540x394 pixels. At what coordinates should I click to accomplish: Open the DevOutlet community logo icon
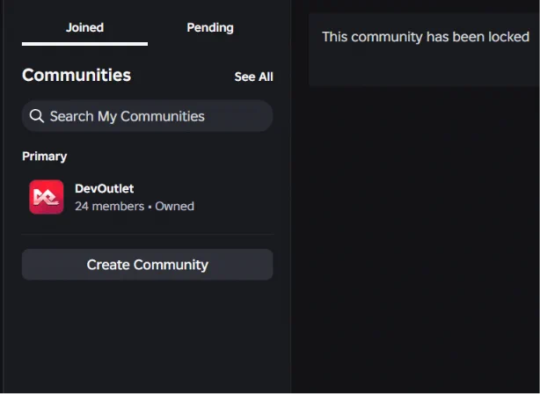[x=46, y=197]
